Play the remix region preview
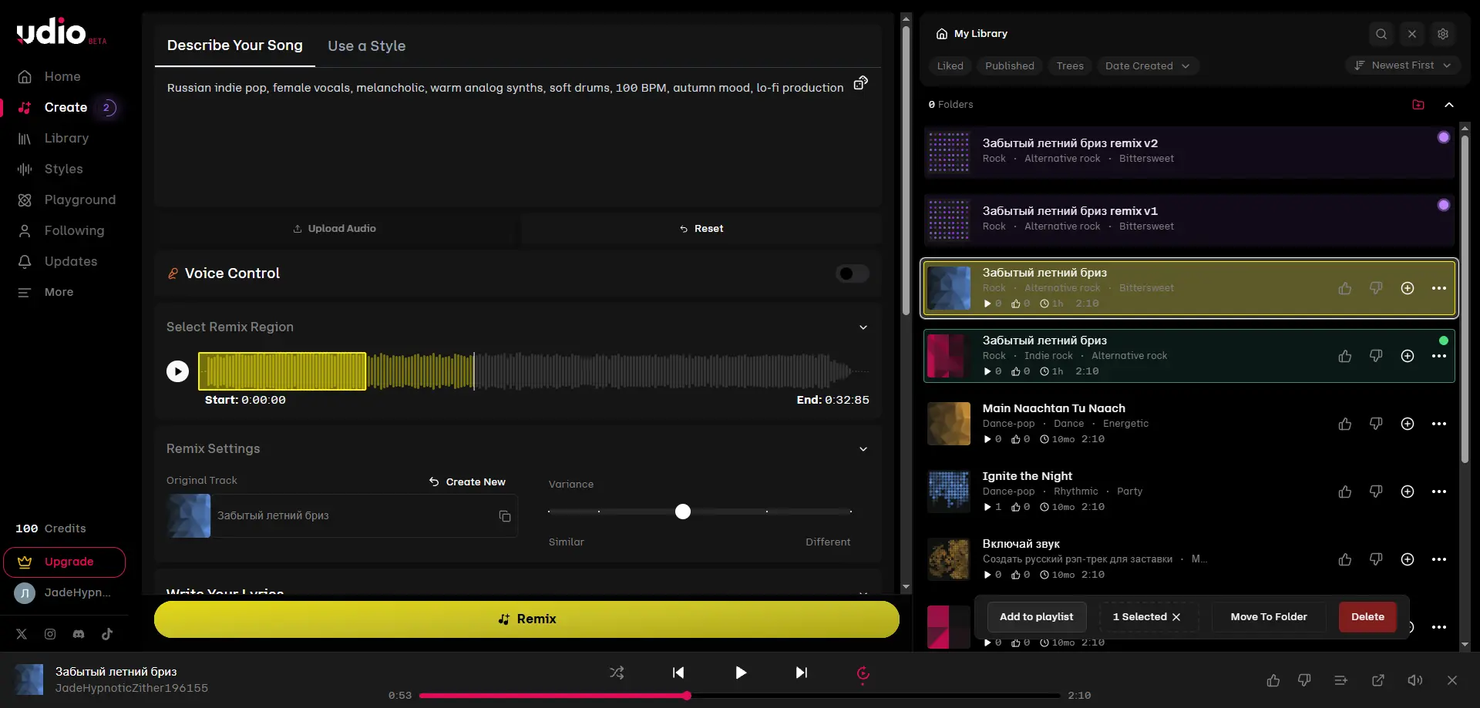This screenshot has width=1480, height=708. click(x=177, y=371)
